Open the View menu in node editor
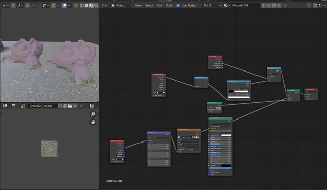The image size is (327, 190). pyautogui.click(x=138, y=6)
